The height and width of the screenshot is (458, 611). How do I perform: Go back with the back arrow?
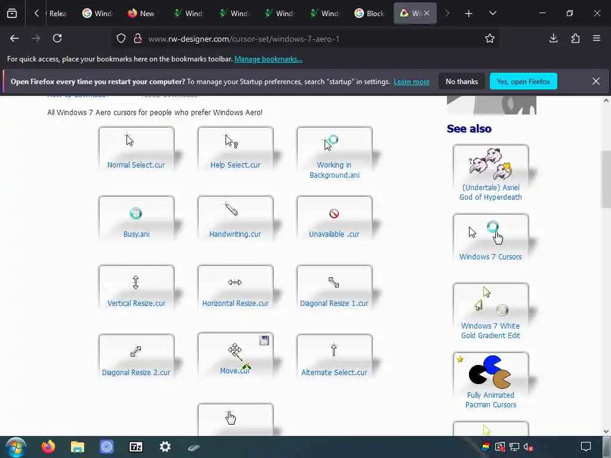pyautogui.click(x=14, y=38)
